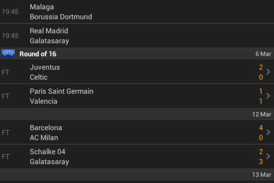Click the 6 Mar date label
The height and width of the screenshot is (183, 274).
point(263,54)
